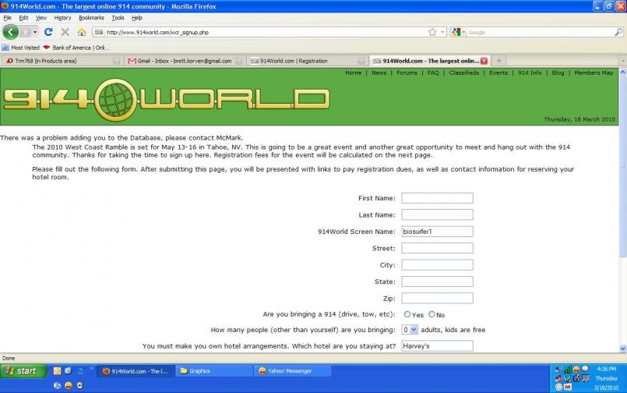Screen dimensions: 627x393
Task: Select Yes for bringing a 914
Action: (407, 314)
